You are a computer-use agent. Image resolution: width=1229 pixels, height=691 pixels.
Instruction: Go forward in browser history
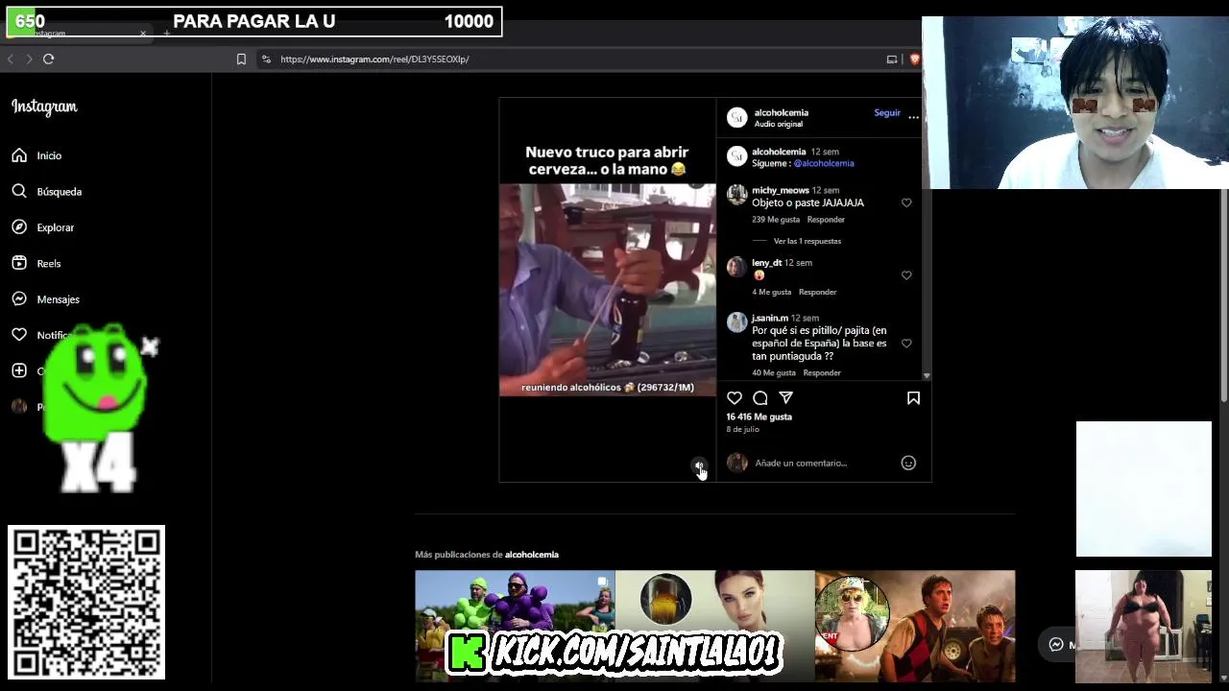29,59
